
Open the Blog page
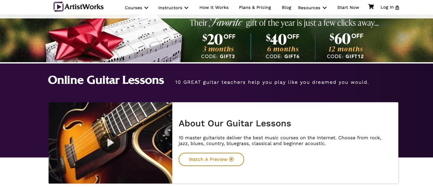point(286,8)
